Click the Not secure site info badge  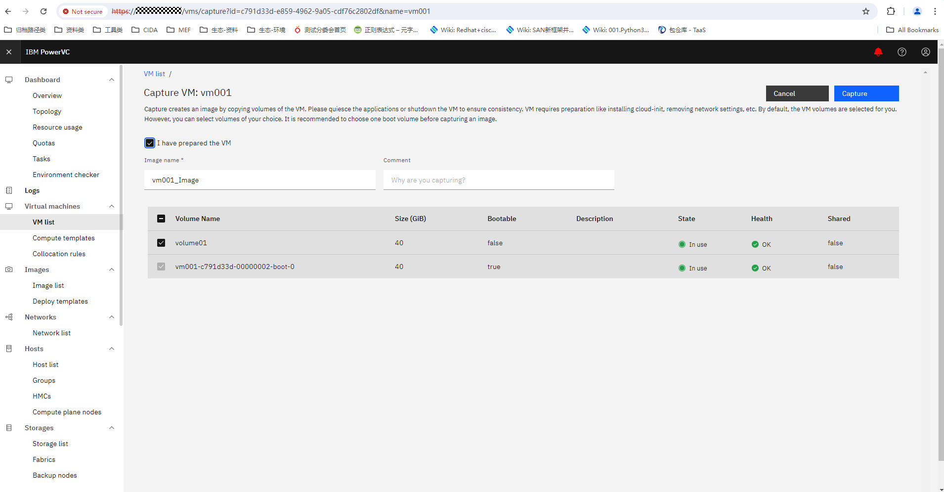83,11
